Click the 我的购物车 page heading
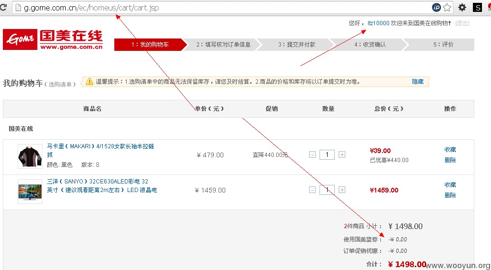 (x=22, y=84)
